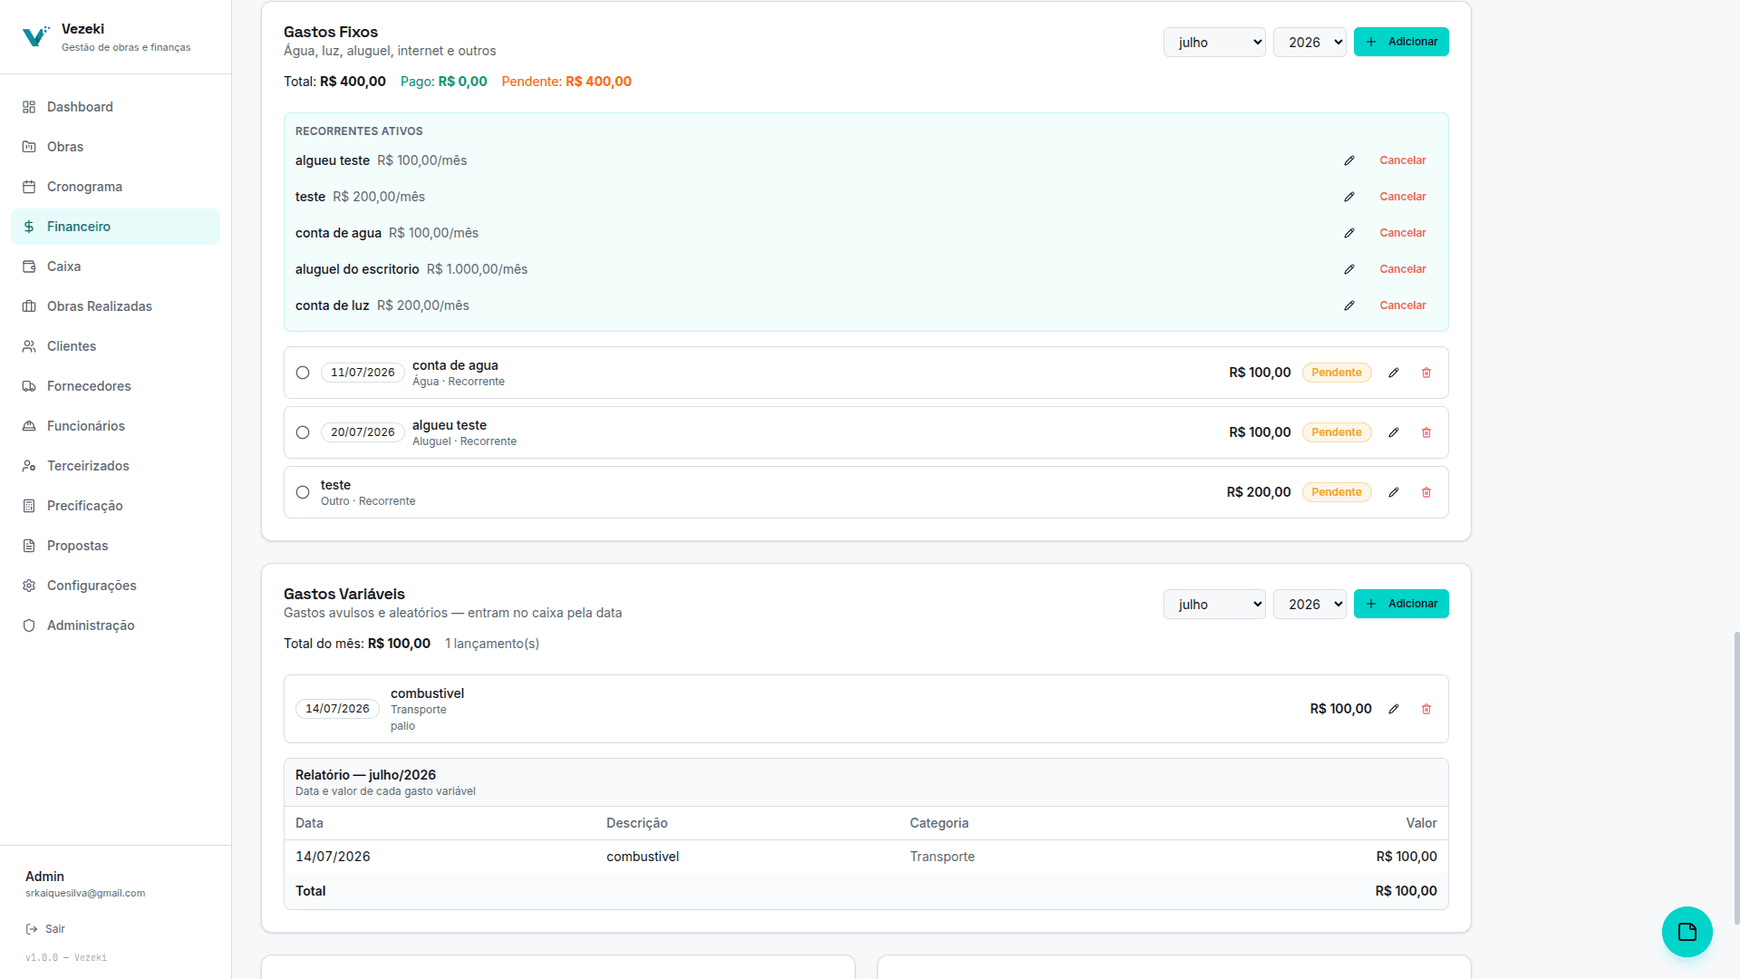This screenshot has width=1740, height=979.
Task: Click Pendente badge on teste R$ 200,00
Action: pos(1337,492)
